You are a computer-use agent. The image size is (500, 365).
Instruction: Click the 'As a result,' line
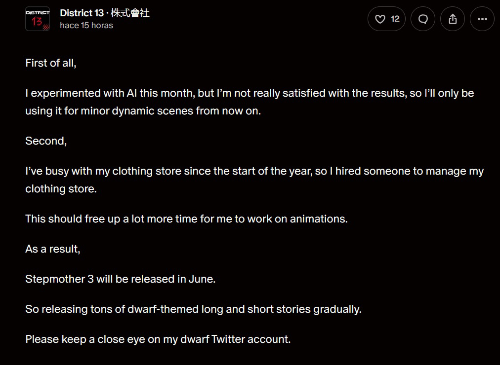click(52, 249)
